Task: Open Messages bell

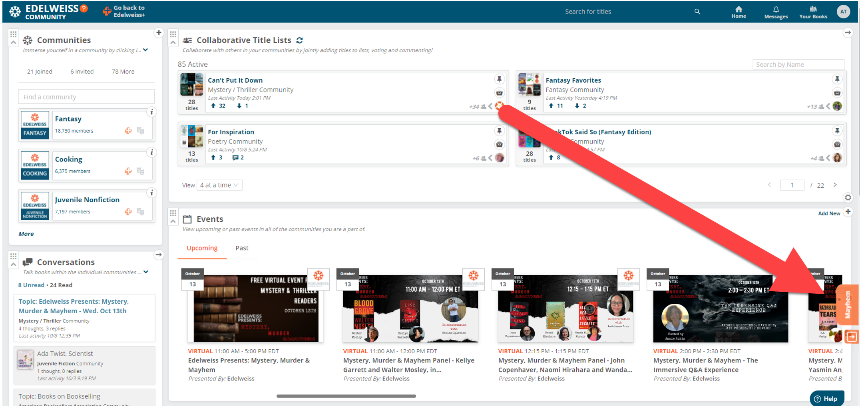Action: 776,12
